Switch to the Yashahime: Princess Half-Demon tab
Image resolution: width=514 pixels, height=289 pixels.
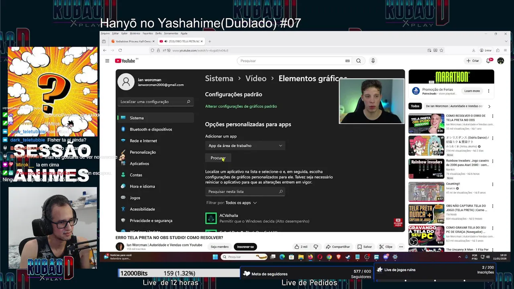coord(133,41)
